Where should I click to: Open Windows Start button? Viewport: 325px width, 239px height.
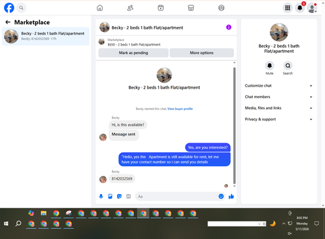tap(6, 223)
